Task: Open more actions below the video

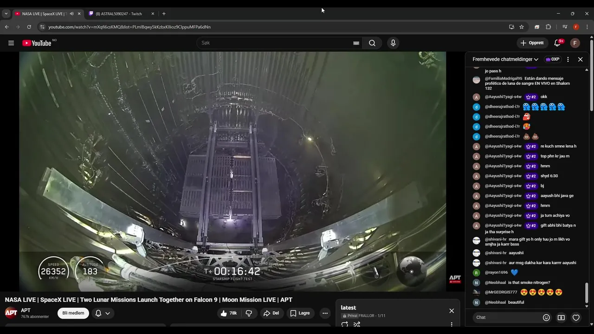Action: [325, 313]
